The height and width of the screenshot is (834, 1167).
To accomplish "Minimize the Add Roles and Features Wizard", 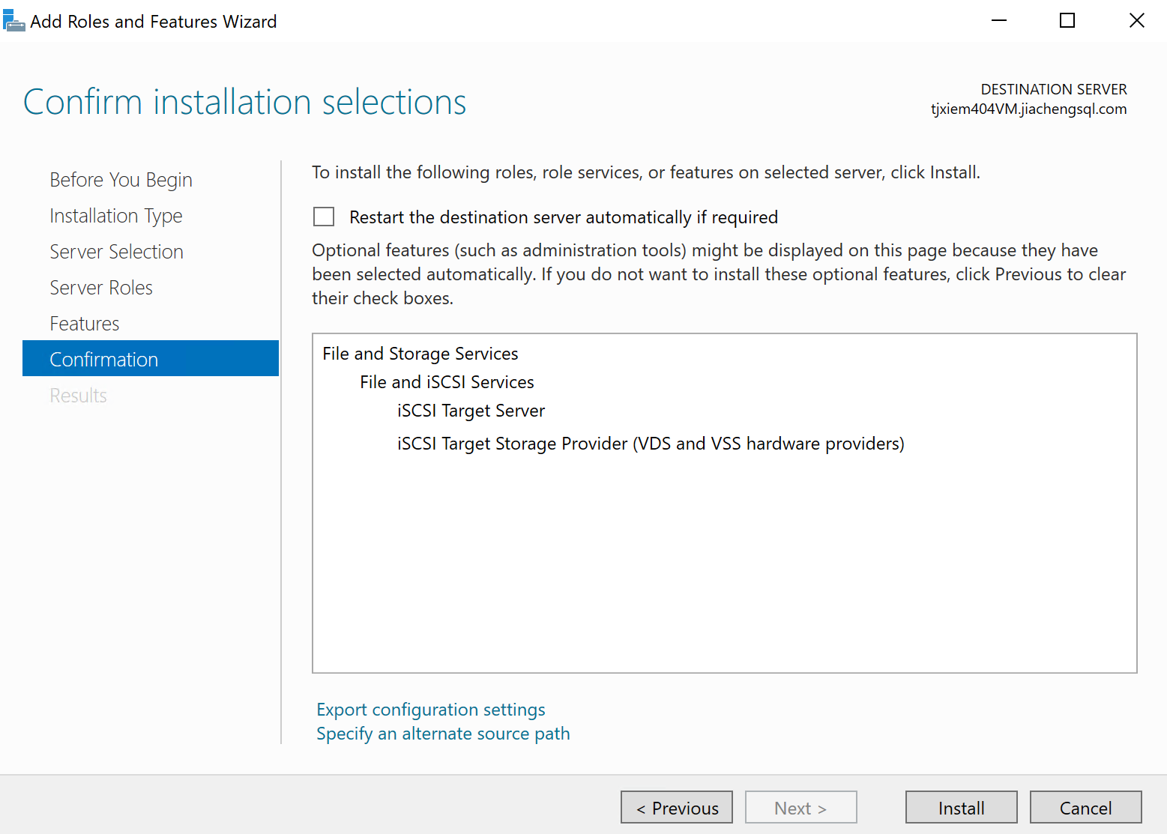I will pyautogui.click(x=998, y=21).
